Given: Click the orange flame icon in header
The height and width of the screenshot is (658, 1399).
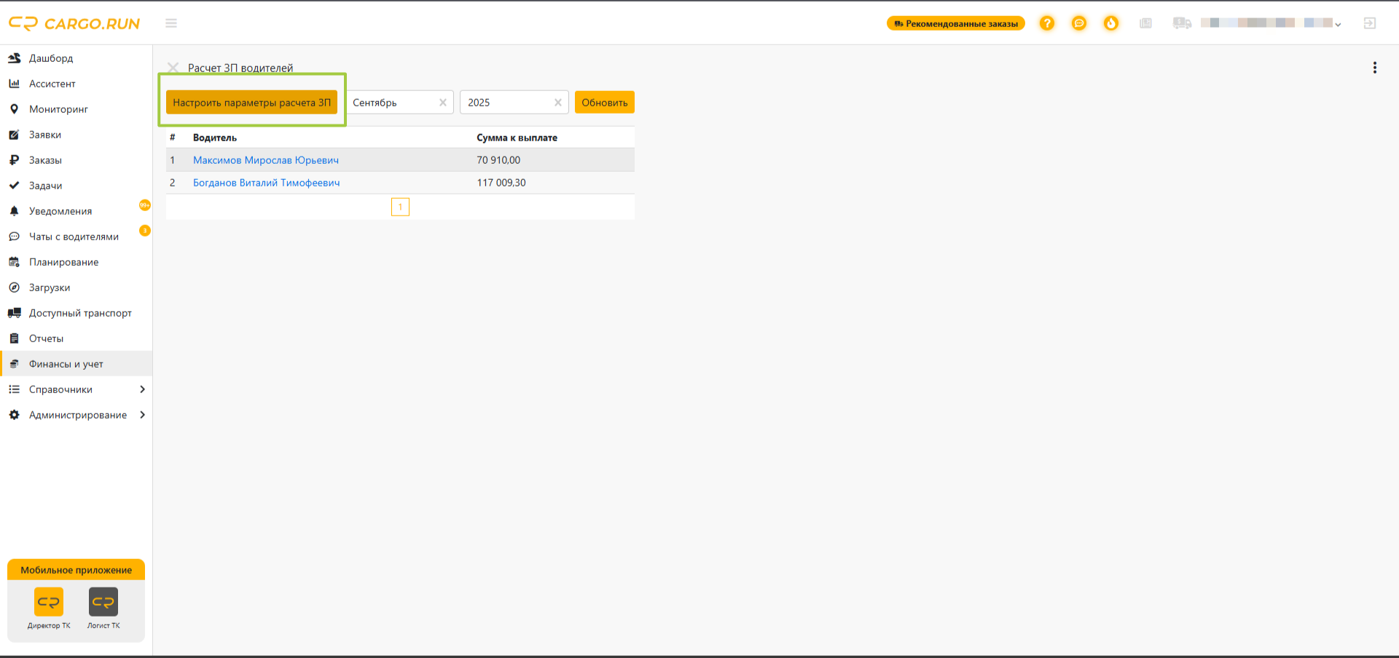Looking at the screenshot, I should [x=1111, y=23].
